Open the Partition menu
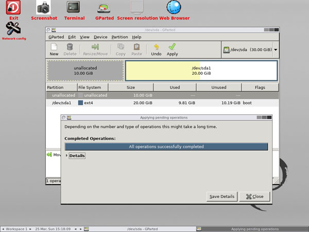The height and width of the screenshot is (232, 309). click(119, 37)
